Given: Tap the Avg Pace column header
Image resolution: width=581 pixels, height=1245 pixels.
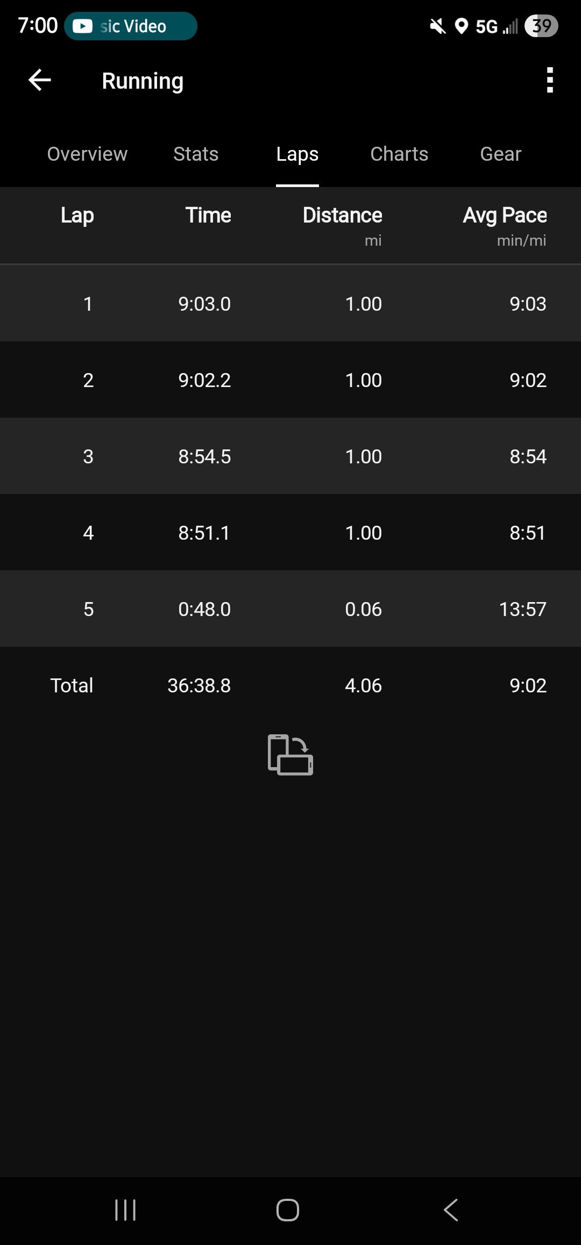Looking at the screenshot, I should pos(505,216).
